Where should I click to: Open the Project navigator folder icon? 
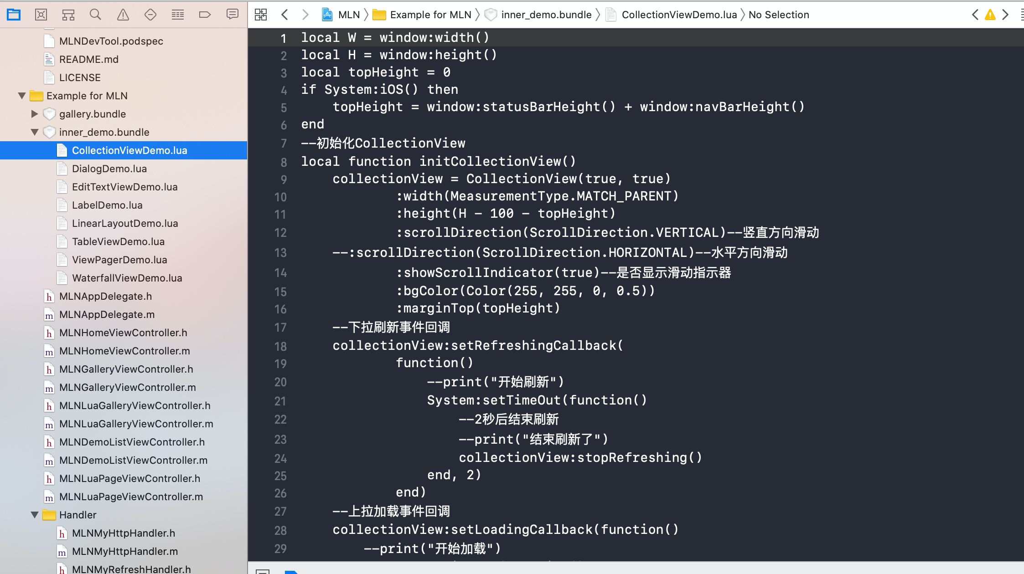[x=14, y=15]
